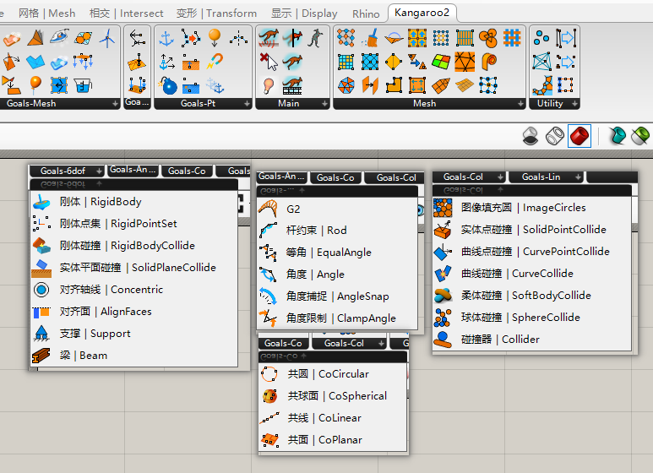
Task: Toggle the red shaded preview mode
Action: (580, 136)
